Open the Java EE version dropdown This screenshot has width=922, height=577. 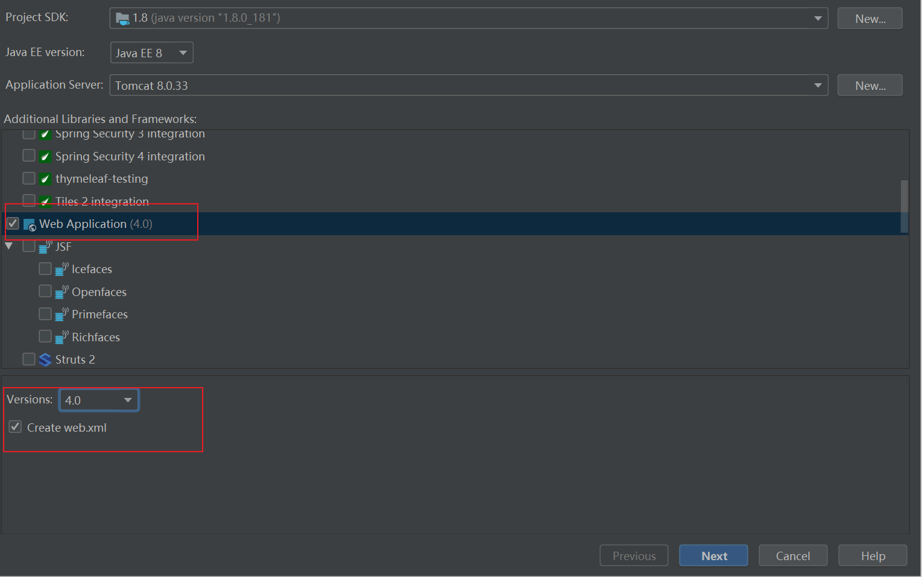click(x=152, y=52)
